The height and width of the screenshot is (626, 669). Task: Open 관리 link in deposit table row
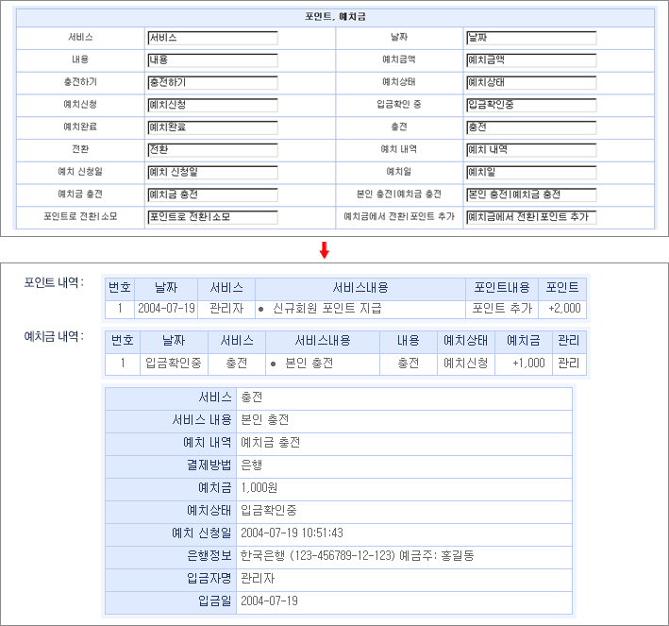click(x=568, y=364)
